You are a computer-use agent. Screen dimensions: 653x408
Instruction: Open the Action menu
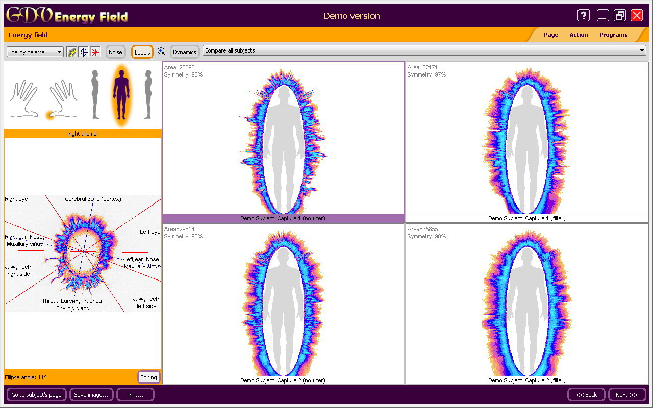click(x=579, y=35)
